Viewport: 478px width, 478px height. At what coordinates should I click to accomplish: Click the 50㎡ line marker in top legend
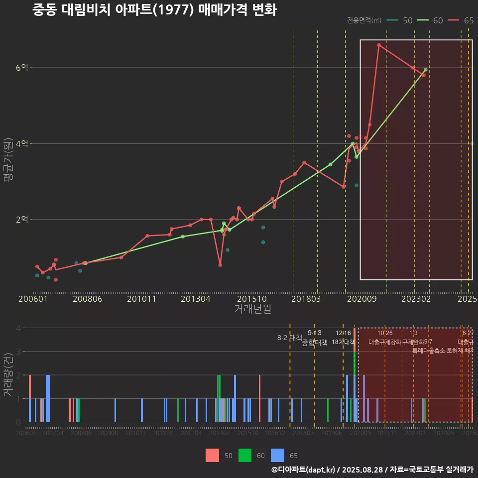coord(392,20)
